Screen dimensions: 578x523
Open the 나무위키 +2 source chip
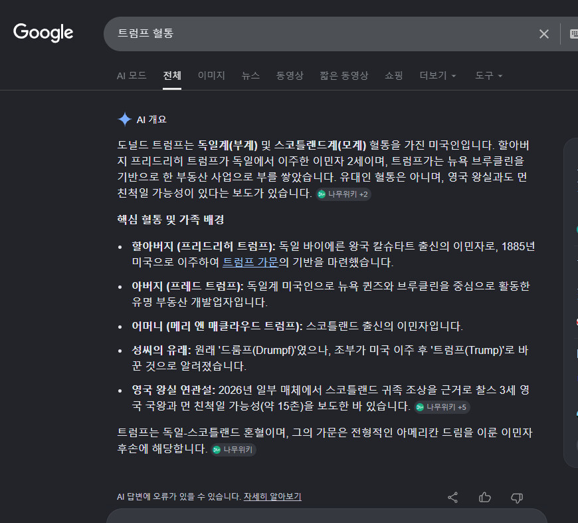pos(343,194)
